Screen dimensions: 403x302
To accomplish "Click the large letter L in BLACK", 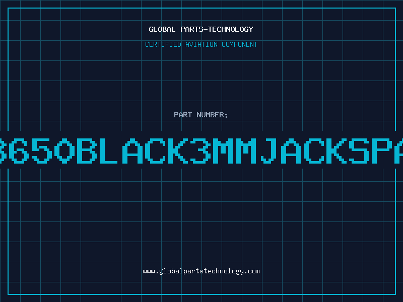I will (108, 150).
